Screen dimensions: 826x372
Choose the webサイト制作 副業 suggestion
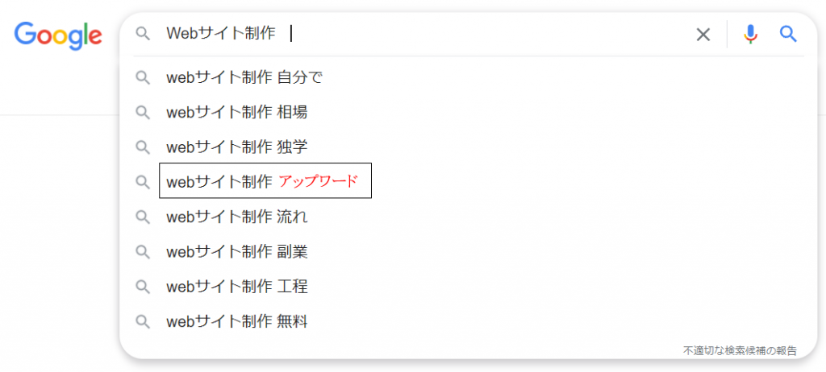point(236,252)
